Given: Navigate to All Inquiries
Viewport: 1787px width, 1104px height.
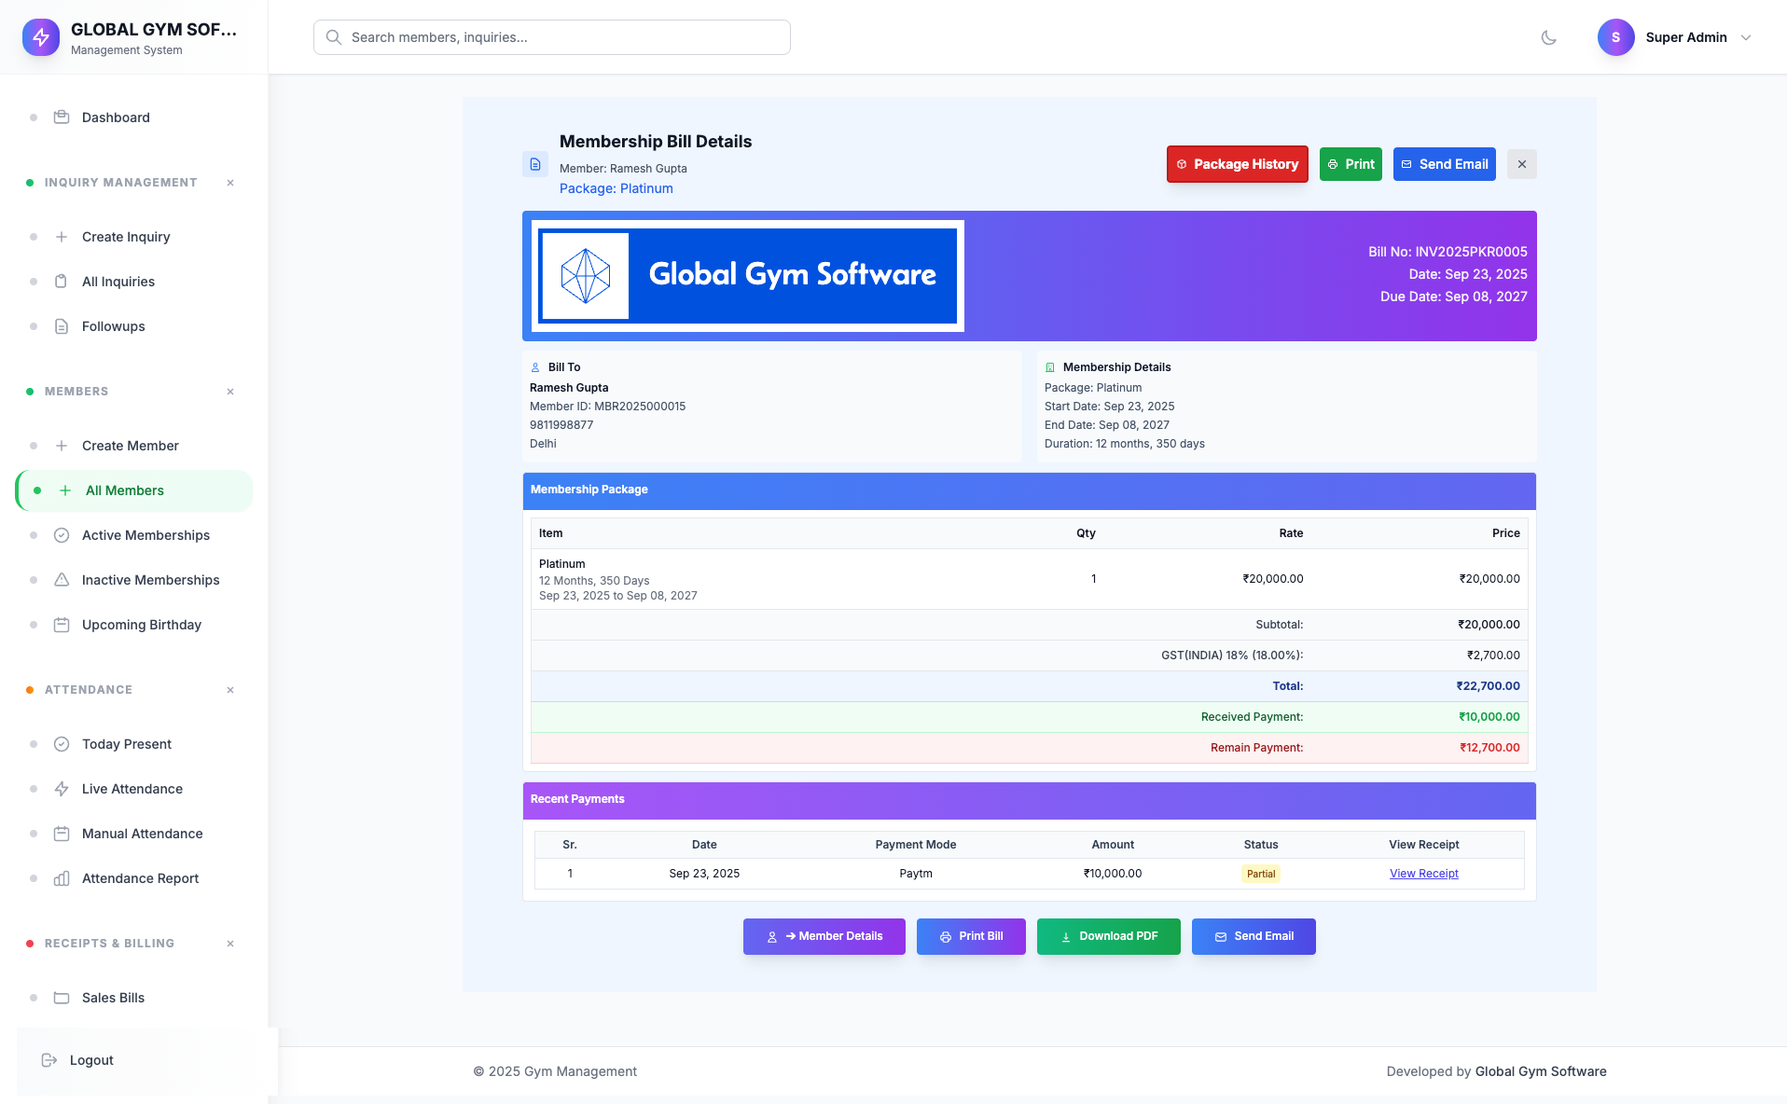Looking at the screenshot, I should pos(118,282).
